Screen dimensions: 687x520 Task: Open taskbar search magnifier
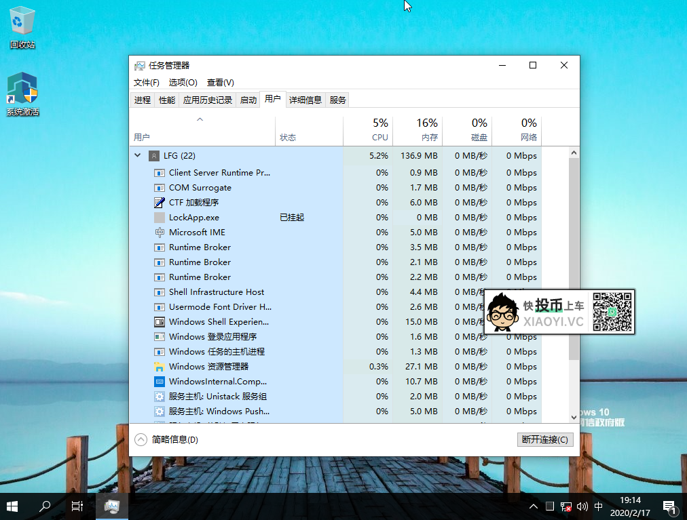click(x=45, y=506)
